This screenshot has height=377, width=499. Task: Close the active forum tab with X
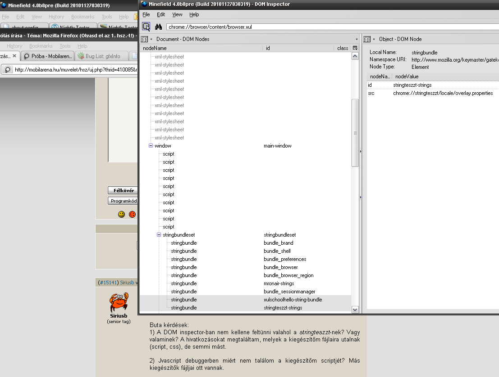click(x=14, y=56)
